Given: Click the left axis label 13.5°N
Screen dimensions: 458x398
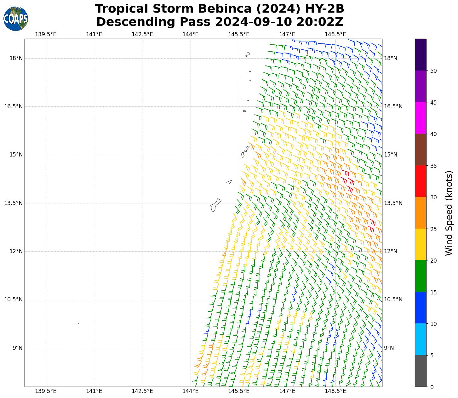Looking at the screenshot, I should pyautogui.click(x=13, y=203).
